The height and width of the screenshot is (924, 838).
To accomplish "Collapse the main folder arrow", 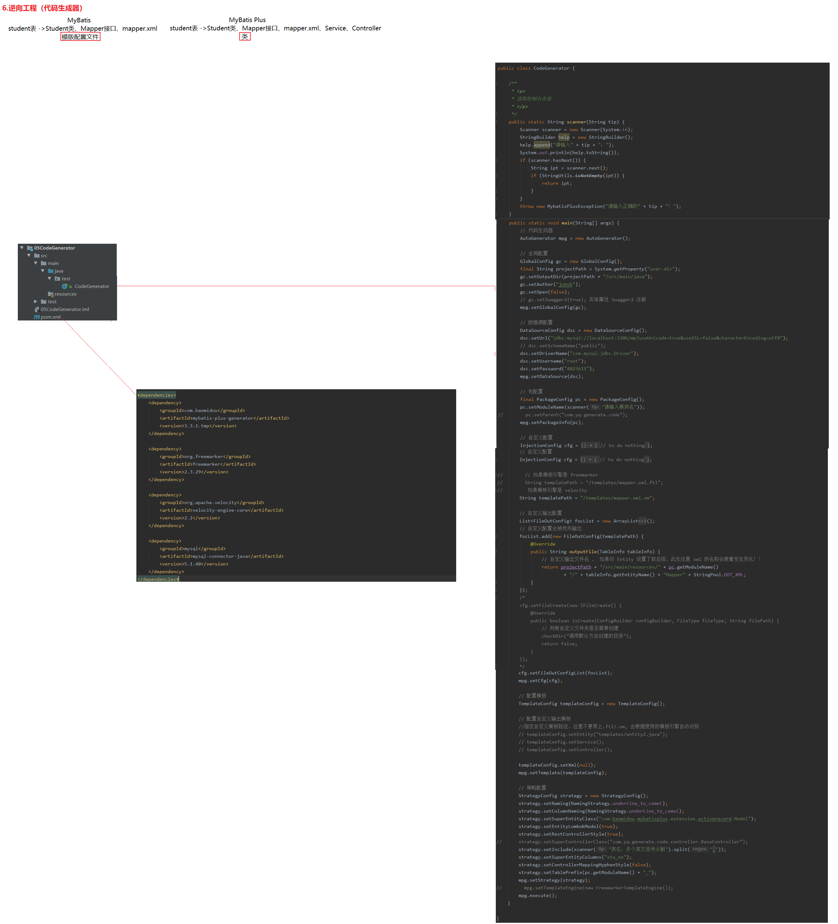I will pos(36,263).
